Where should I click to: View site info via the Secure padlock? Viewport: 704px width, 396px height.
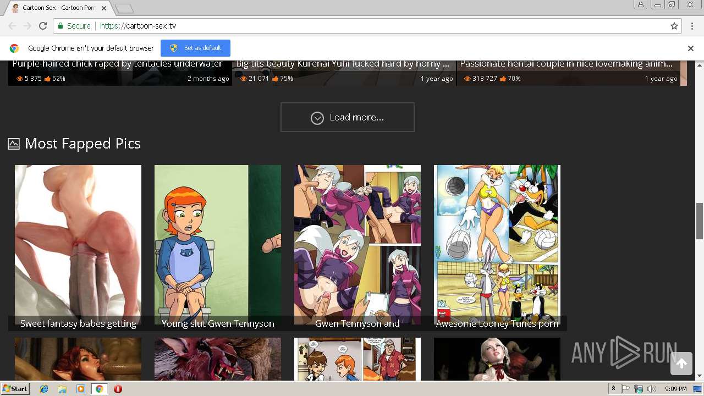click(x=74, y=26)
